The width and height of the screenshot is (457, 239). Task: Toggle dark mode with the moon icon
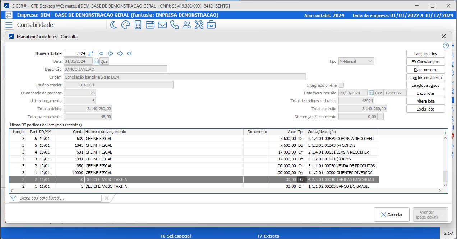pyautogui.click(x=114, y=25)
